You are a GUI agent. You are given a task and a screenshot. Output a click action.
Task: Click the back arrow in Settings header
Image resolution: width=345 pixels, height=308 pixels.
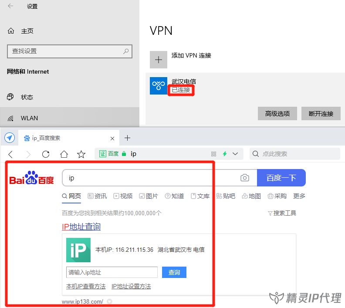coord(10,6)
